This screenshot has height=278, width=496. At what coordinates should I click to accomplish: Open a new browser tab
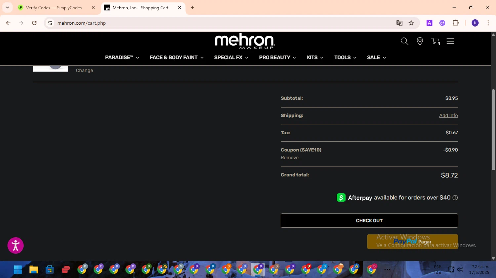192,7
